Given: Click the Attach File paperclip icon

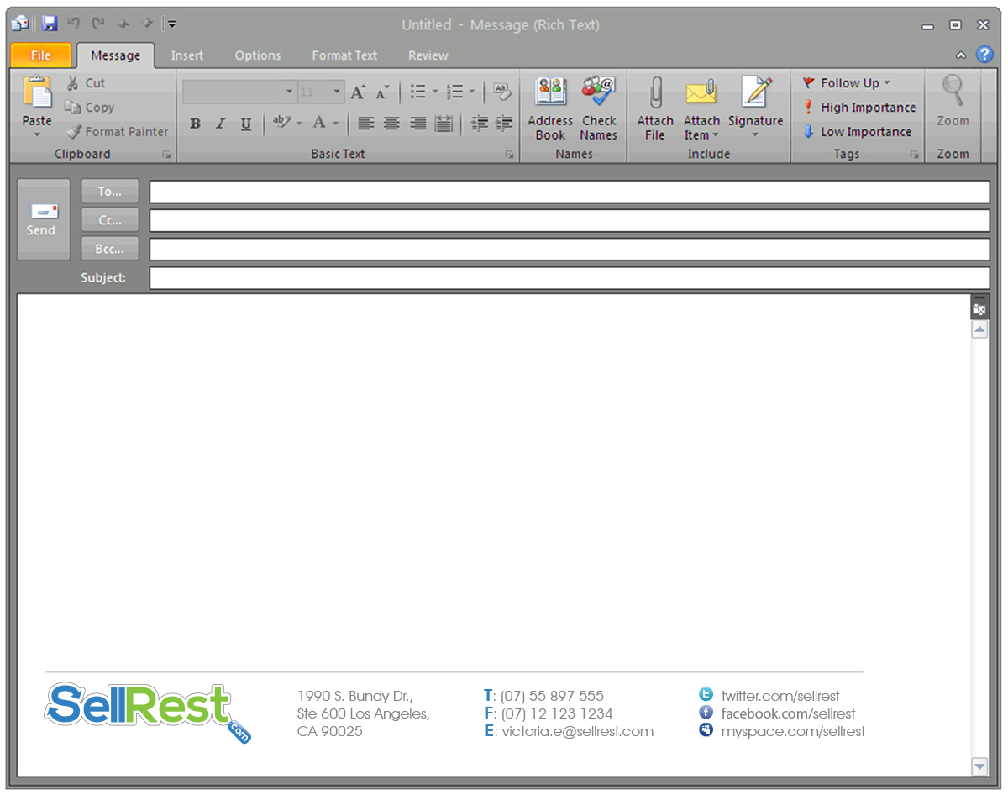Looking at the screenshot, I should [655, 92].
